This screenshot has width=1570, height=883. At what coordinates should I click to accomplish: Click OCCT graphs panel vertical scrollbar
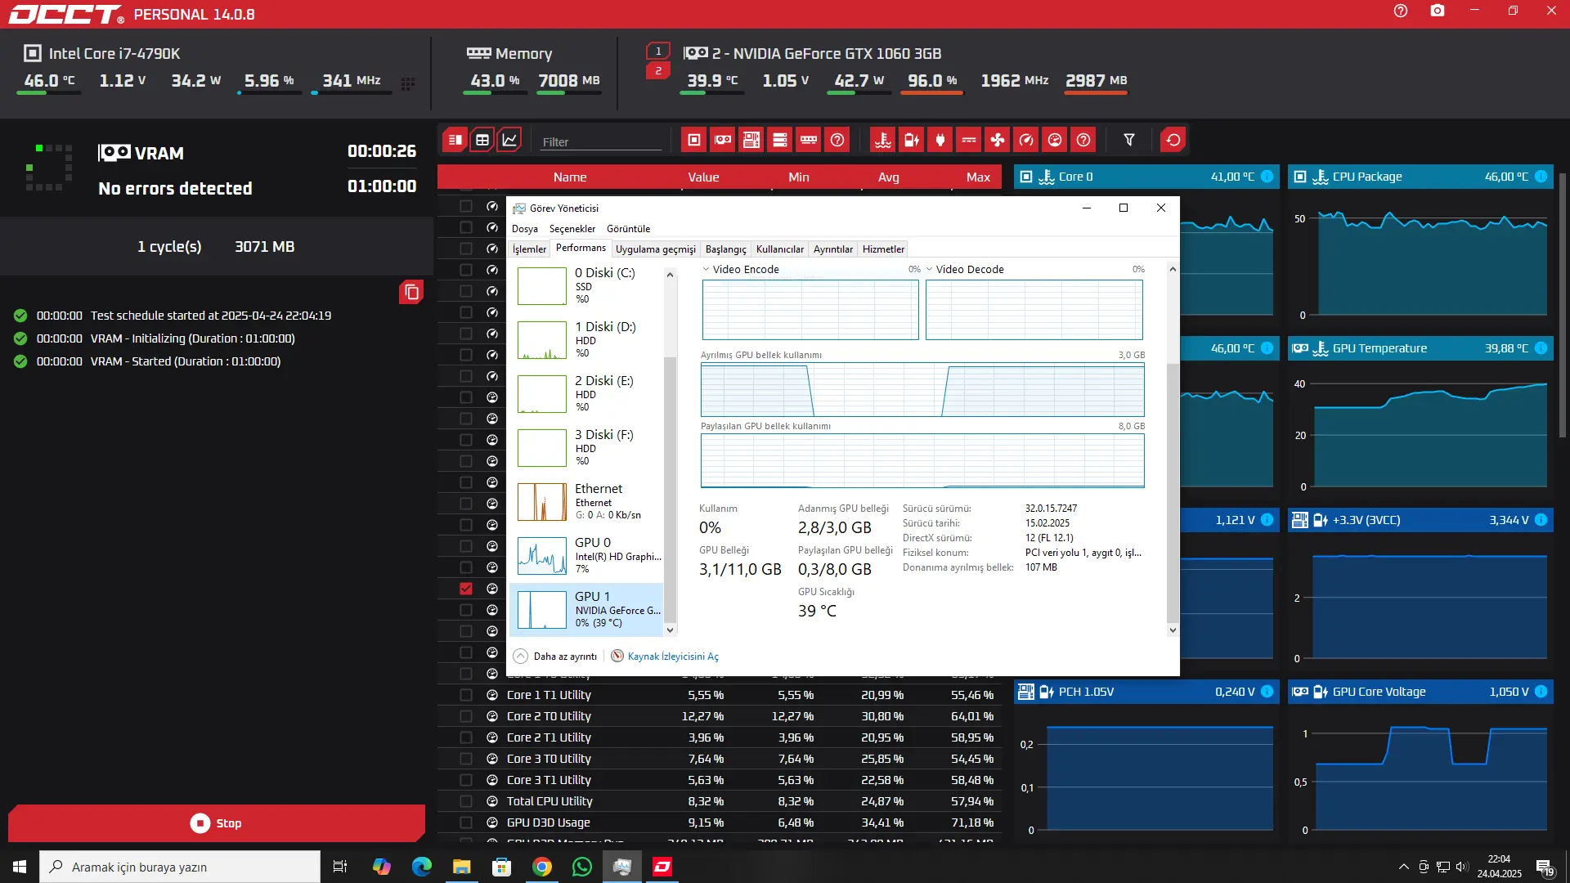[1563, 305]
